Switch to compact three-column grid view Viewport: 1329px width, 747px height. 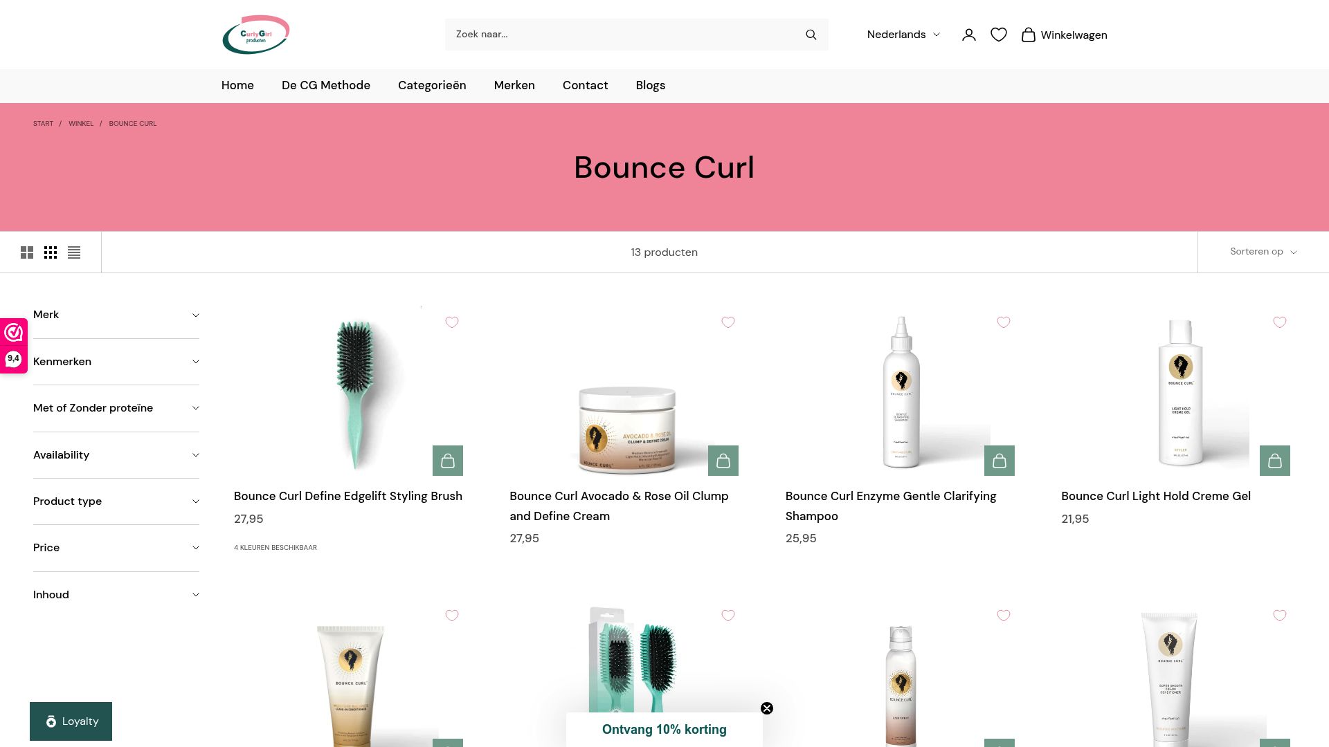51,252
